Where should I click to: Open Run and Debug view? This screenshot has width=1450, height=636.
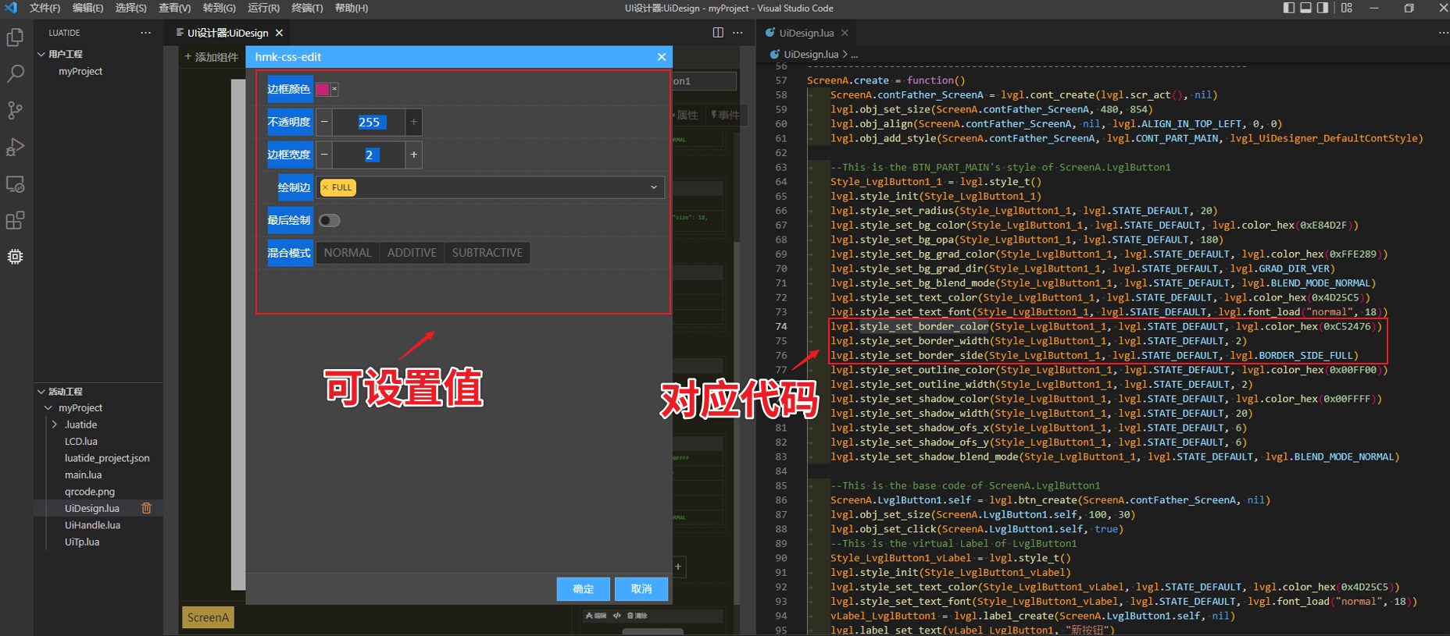coord(15,147)
